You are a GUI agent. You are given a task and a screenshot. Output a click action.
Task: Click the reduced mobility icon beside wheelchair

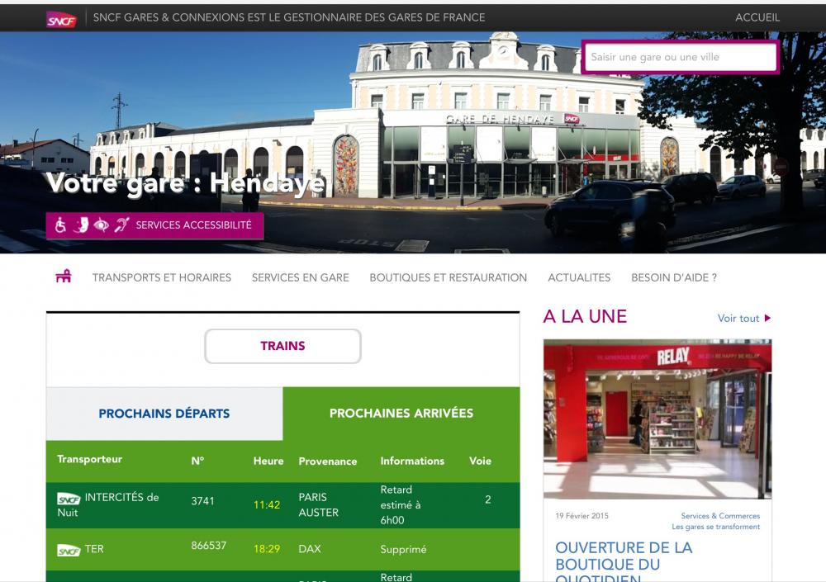[x=81, y=225]
